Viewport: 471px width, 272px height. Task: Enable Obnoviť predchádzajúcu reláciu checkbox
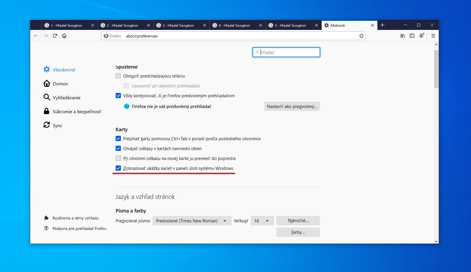(118, 76)
